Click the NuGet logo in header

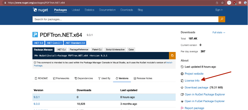pyautogui.click(x=41, y=10)
